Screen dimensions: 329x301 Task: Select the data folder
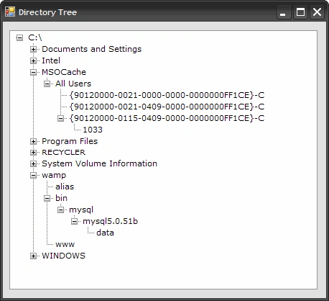(105, 233)
